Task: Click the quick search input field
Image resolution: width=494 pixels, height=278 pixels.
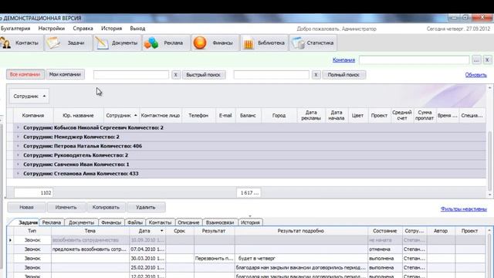Action: click(x=131, y=75)
